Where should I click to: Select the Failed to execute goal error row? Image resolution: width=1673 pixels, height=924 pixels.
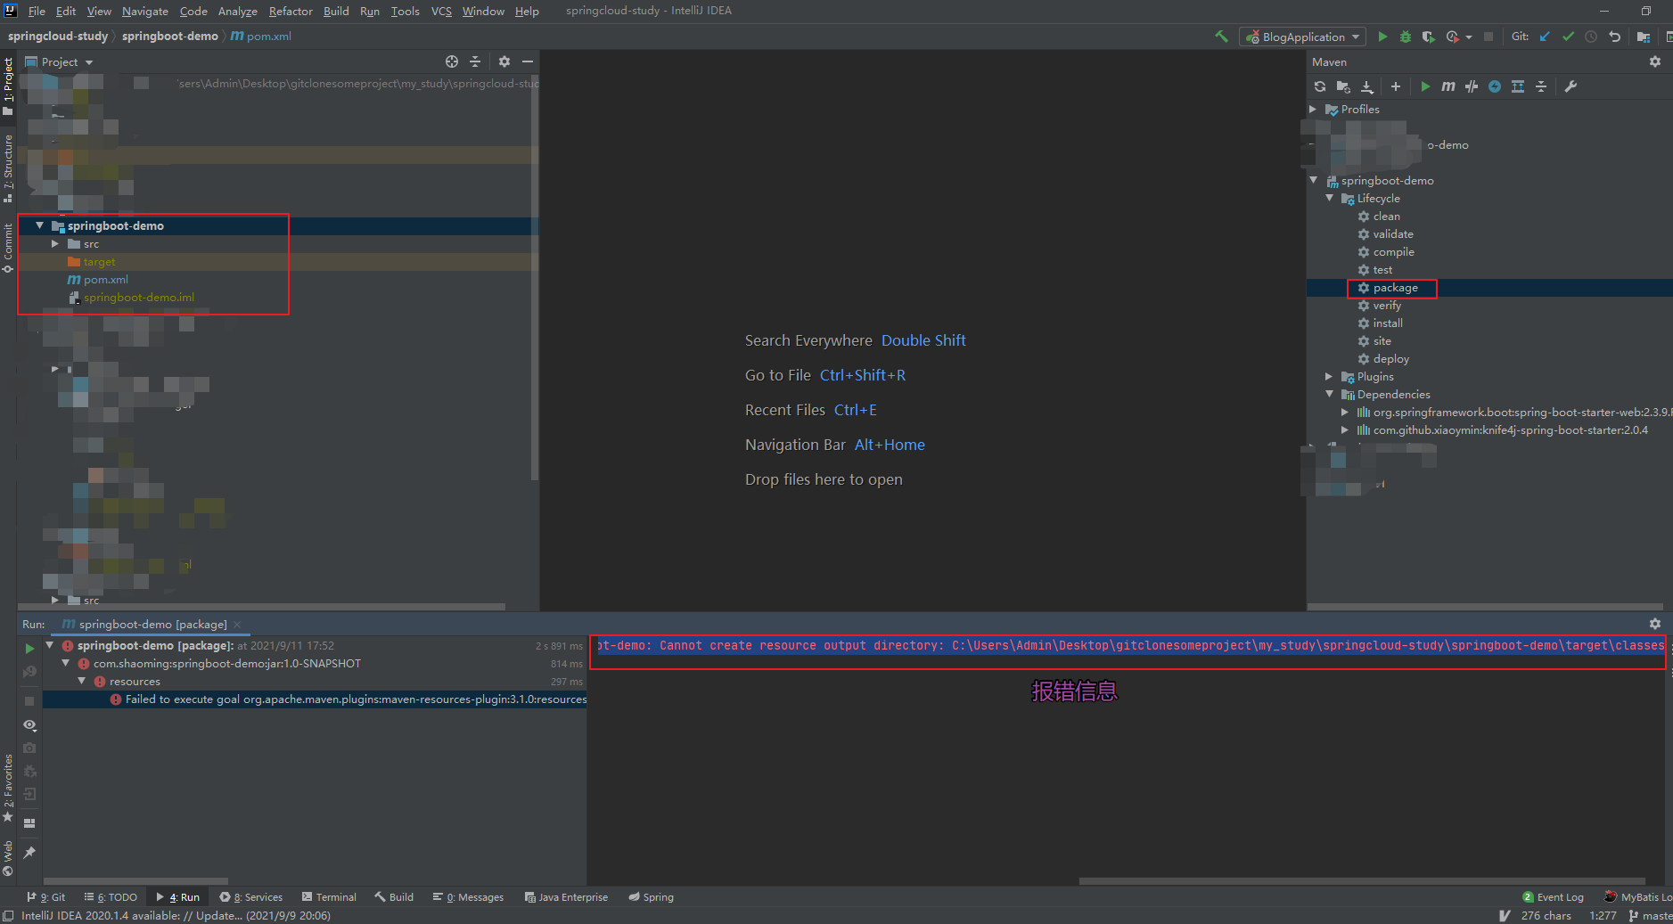tap(314, 699)
